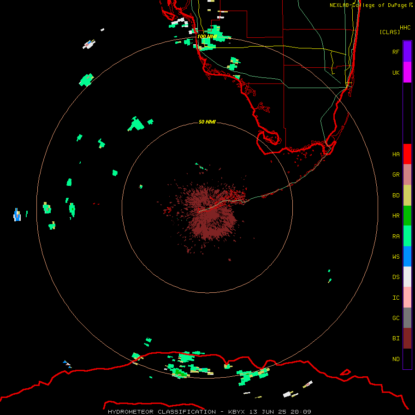Click the RF legend label
This screenshot has width=415, height=415.
pos(396,52)
